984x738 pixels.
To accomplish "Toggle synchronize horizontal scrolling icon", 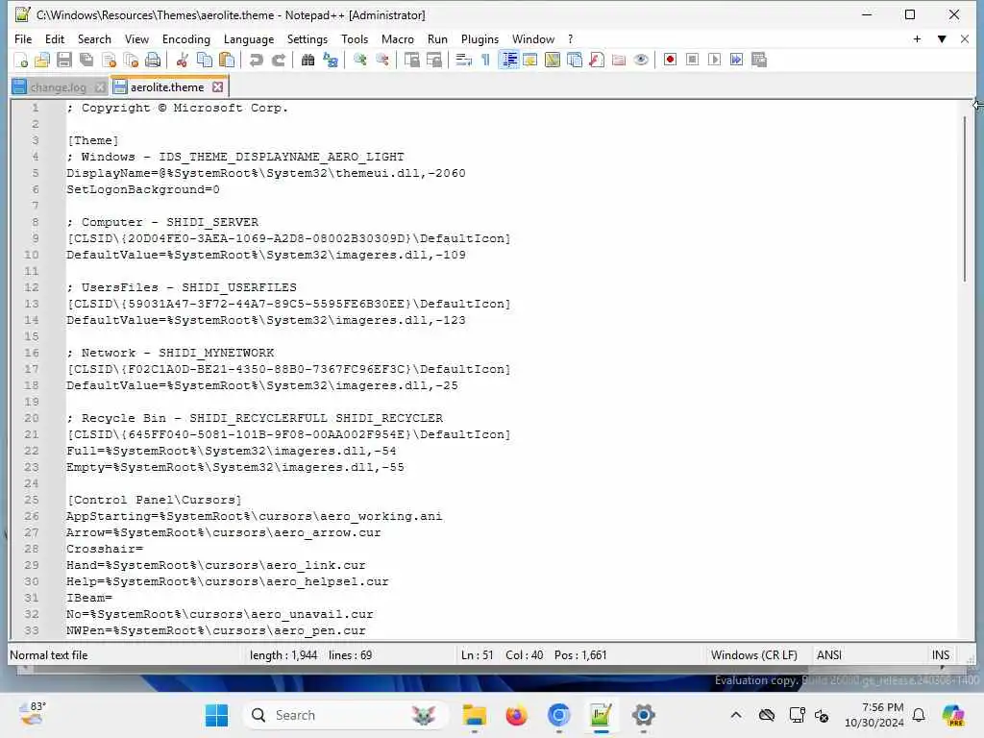I will tap(433, 61).
